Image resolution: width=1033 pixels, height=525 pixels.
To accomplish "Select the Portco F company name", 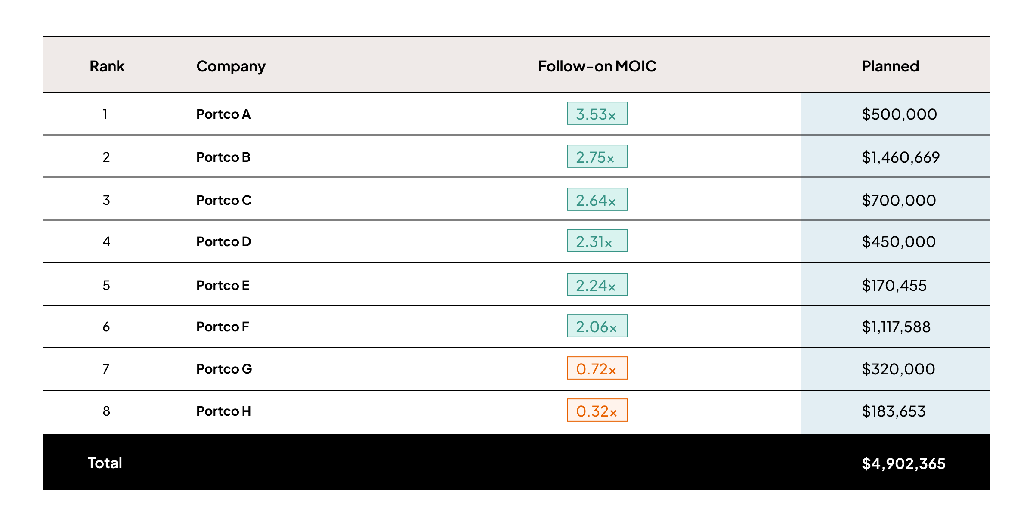I will [x=223, y=327].
